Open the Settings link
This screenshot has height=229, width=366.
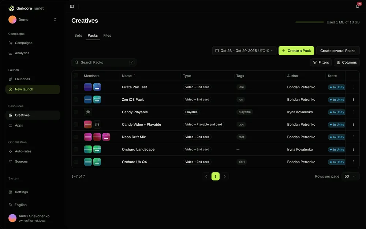pos(33,192)
